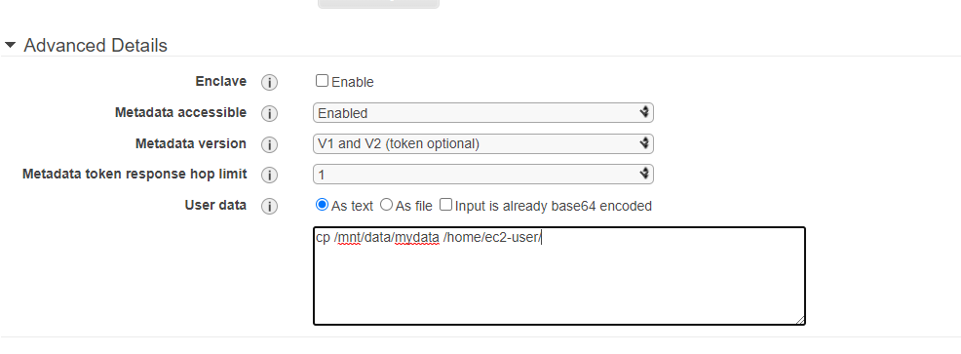This screenshot has width=961, height=354.
Task: Choose the As text radio option
Action: 322,204
